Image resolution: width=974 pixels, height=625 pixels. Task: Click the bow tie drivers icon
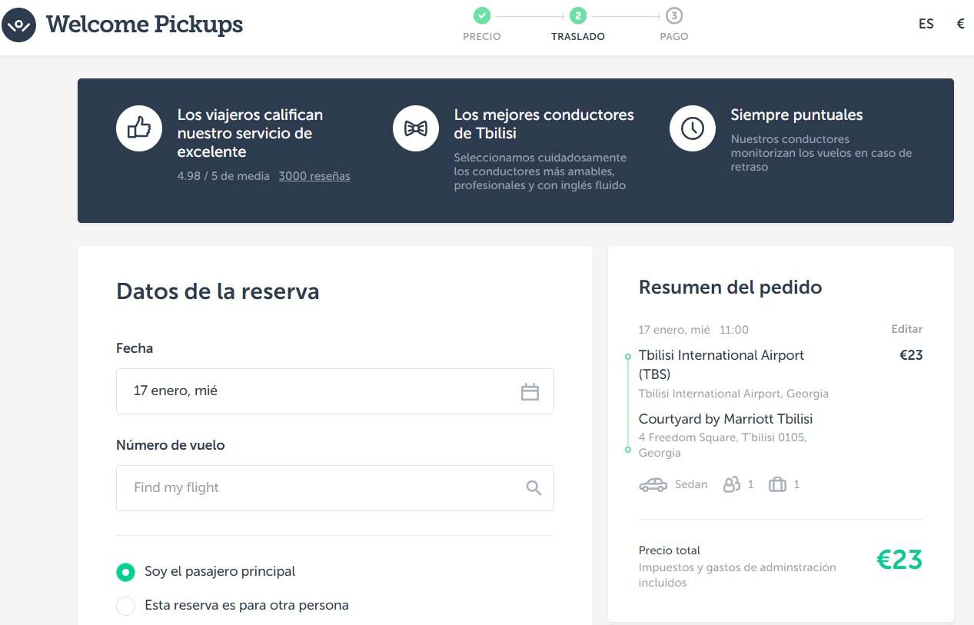tap(416, 128)
